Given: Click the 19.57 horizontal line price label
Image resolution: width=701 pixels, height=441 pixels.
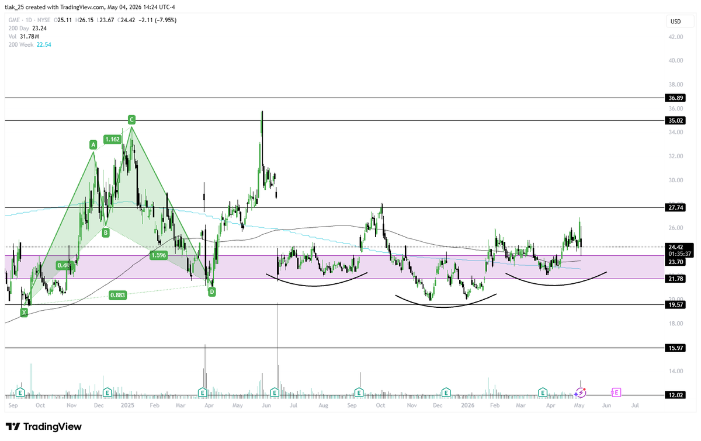Looking at the screenshot, I should (x=675, y=305).
